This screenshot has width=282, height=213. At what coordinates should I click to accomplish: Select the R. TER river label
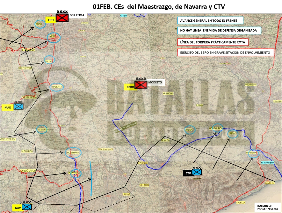(123, 16)
